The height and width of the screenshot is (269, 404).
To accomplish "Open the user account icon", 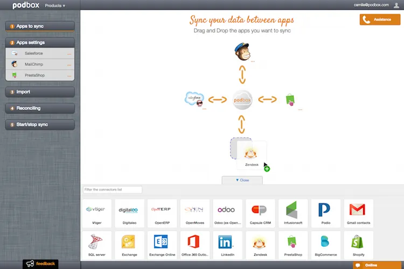I will (x=396, y=5).
